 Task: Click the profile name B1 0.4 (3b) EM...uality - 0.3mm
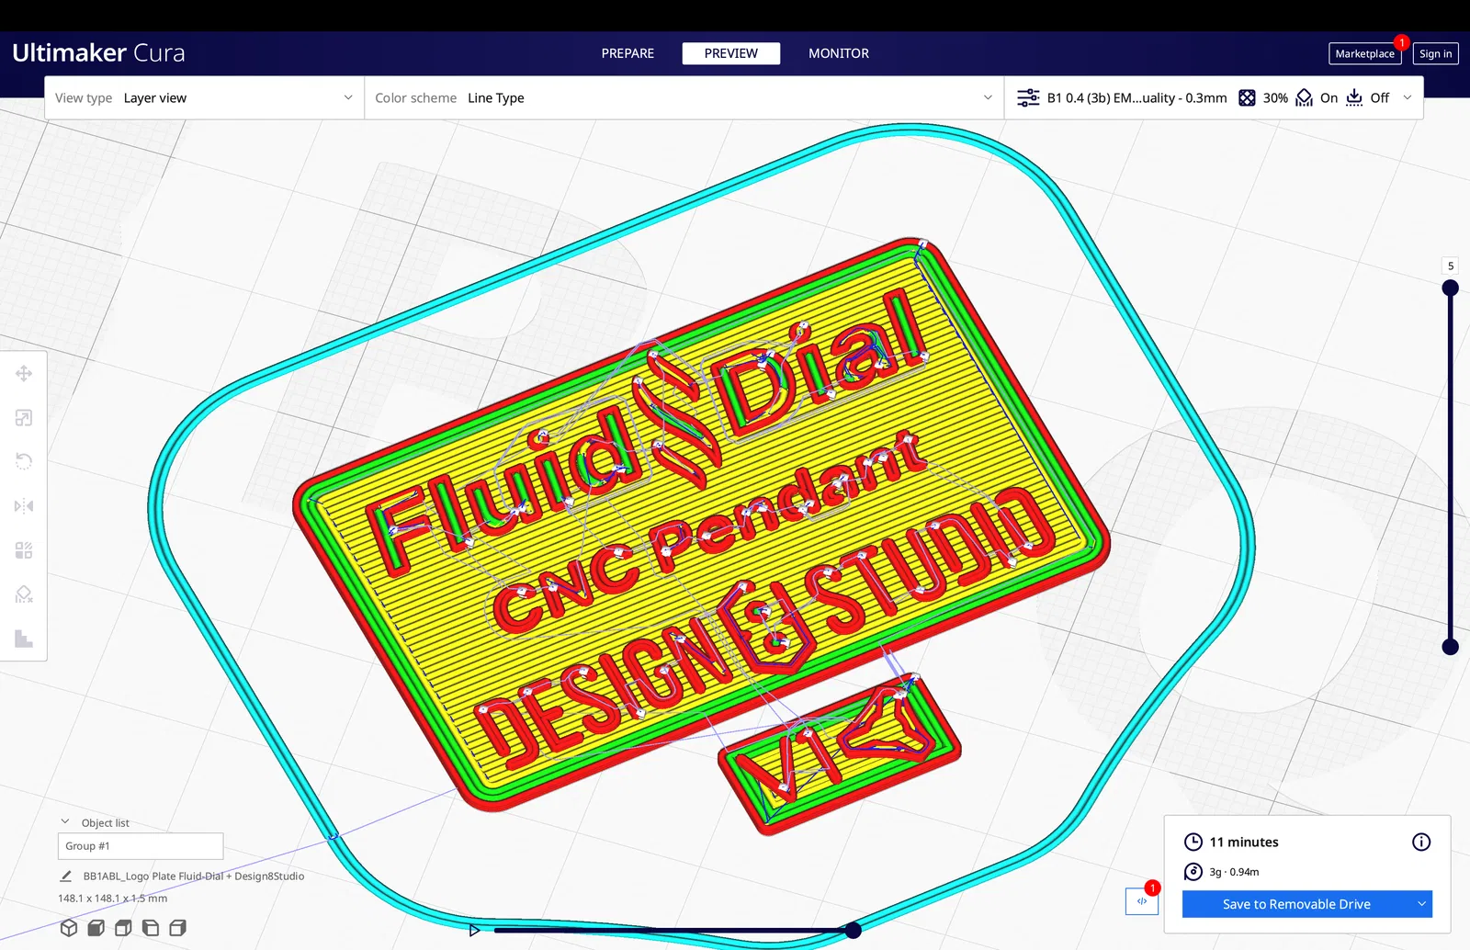coord(1136,97)
